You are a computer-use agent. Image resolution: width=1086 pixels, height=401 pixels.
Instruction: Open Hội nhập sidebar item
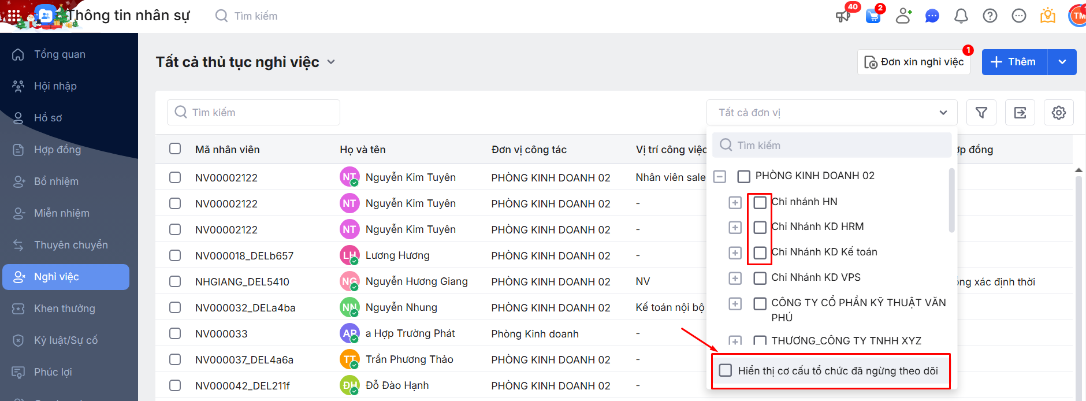66,86
